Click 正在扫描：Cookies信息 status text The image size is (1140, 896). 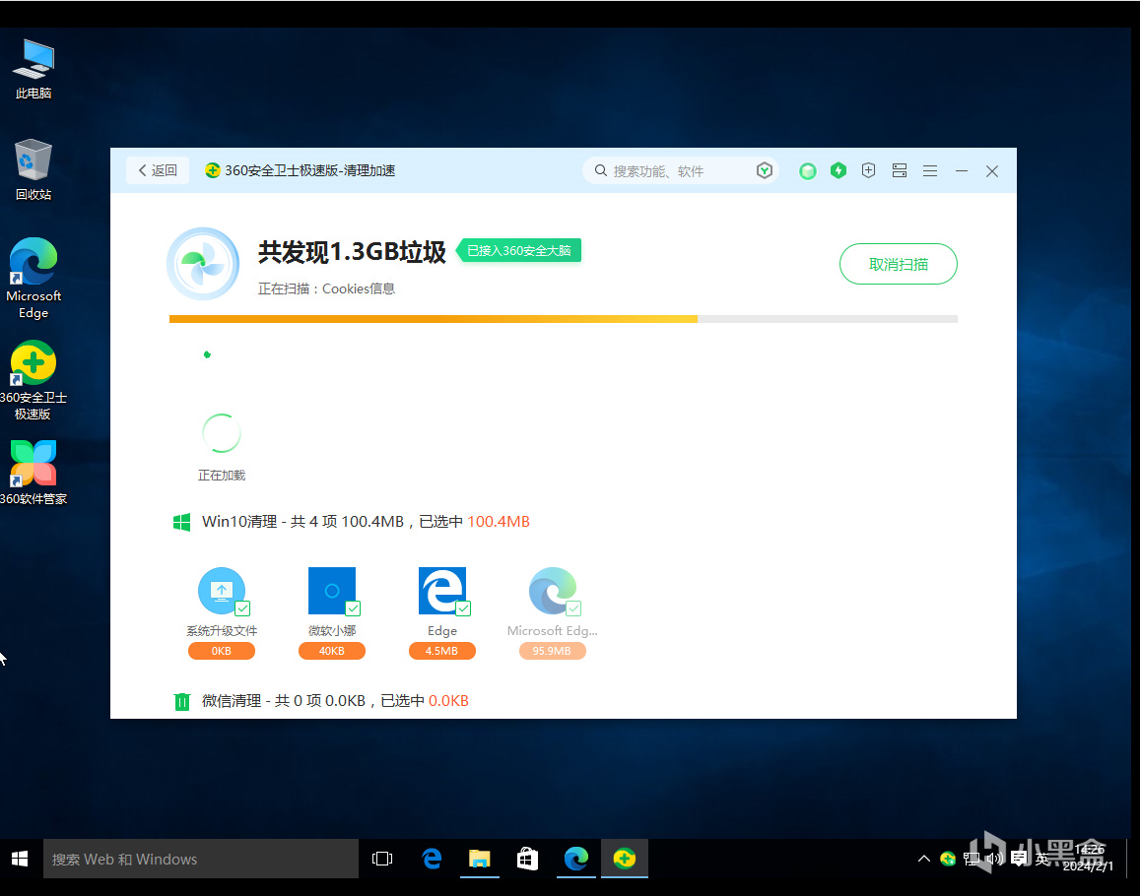[326, 289]
